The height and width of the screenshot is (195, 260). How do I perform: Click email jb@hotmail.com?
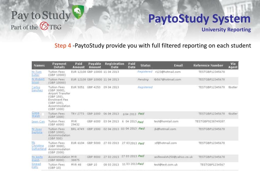click(165, 129)
